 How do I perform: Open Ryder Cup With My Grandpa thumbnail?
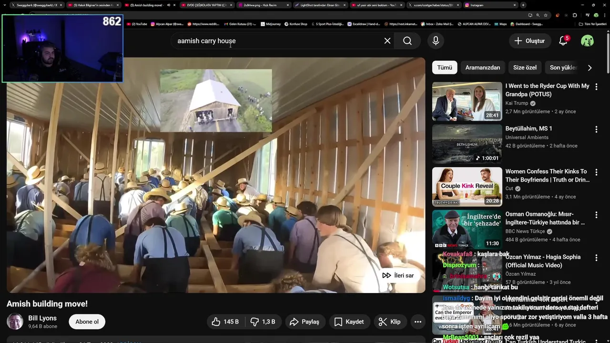467,101
